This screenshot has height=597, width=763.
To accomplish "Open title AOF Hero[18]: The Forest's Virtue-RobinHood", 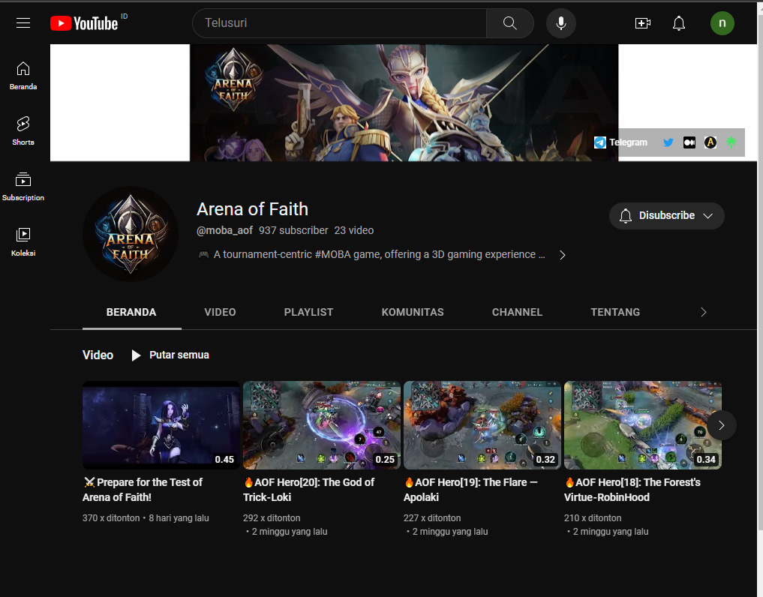I will coord(632,490).
